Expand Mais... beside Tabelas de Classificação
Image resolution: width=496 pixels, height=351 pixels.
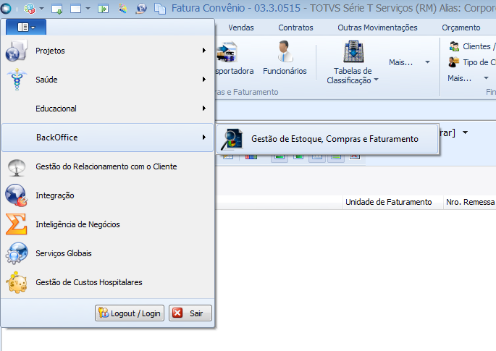click(x=409, y=62)
